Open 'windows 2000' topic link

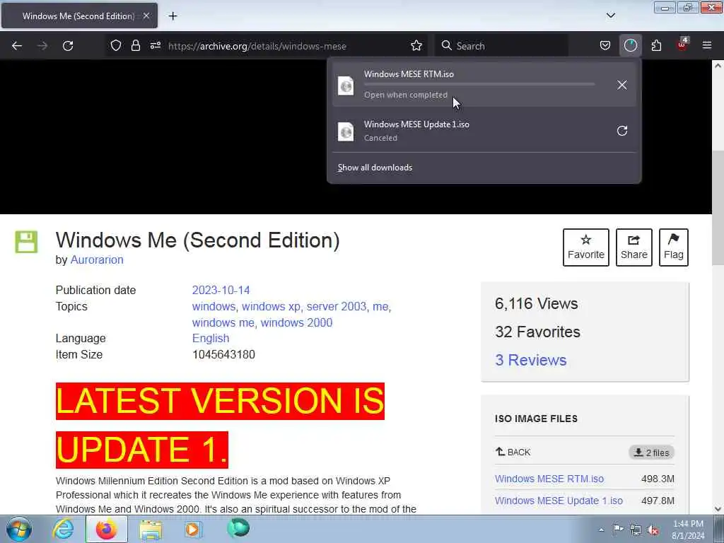click(x=296, y=322)
